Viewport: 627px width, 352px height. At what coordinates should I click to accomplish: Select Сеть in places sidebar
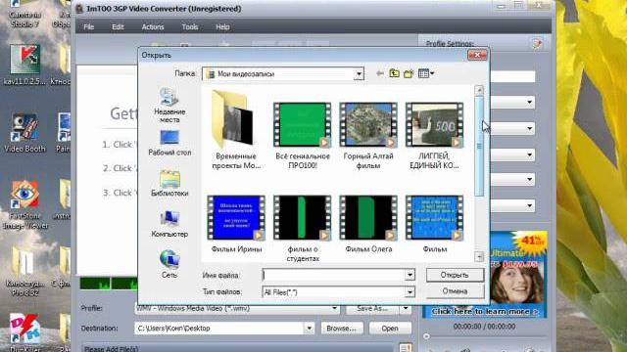pyautogui.click(x=169, y=264)
